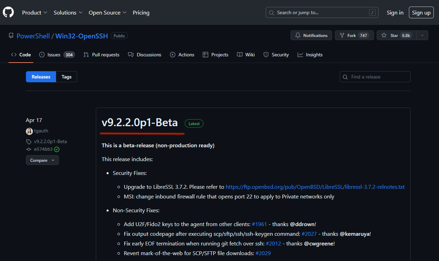Click the tag icon beside v9.2.2.0p1-Beta
Screen dimensions: 439x261
pyautogui.click(x=29, y=141)
